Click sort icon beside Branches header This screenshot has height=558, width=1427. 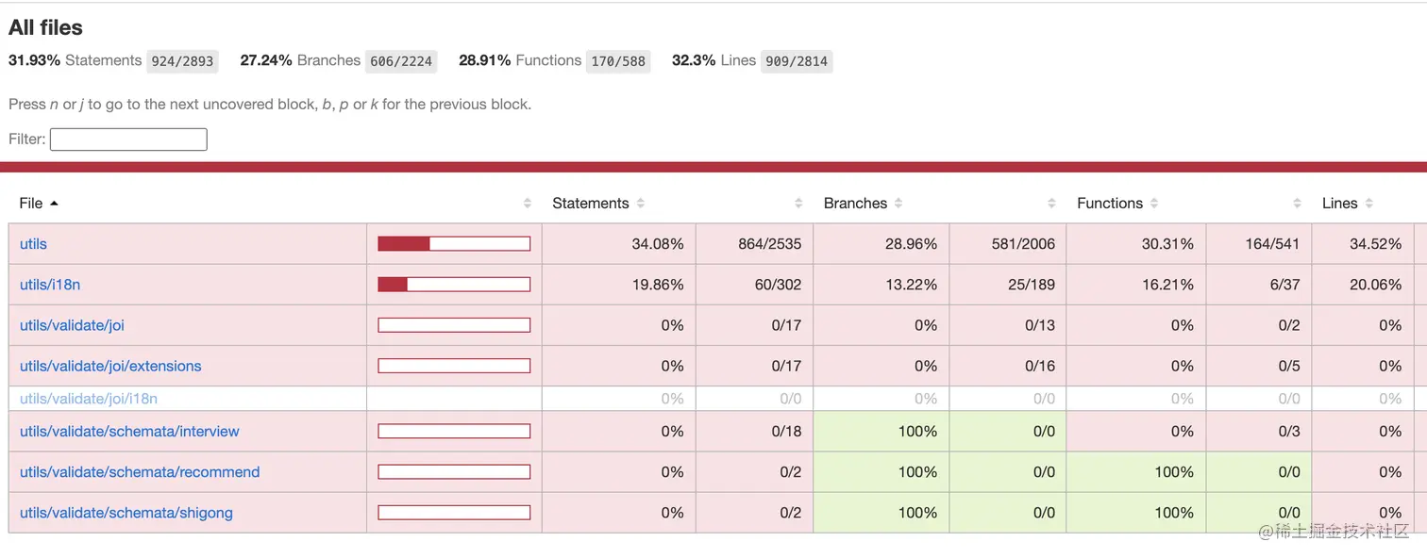898,204
